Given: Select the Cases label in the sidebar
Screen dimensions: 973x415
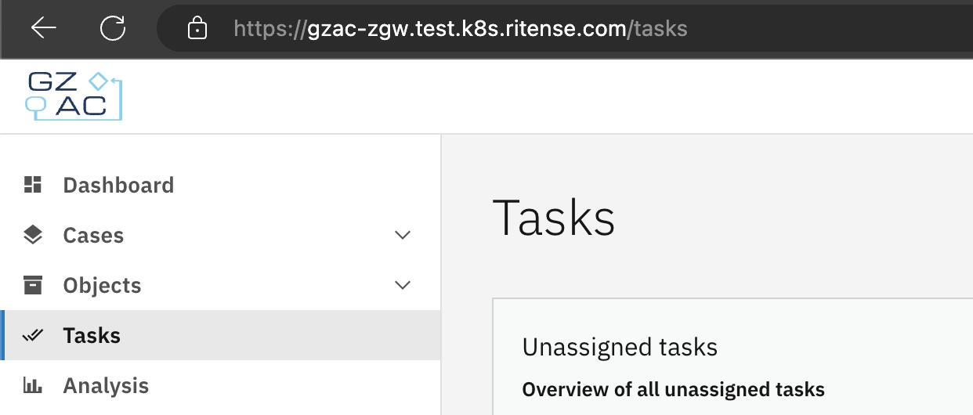Looking at the screenshot, I should (93, 236).
